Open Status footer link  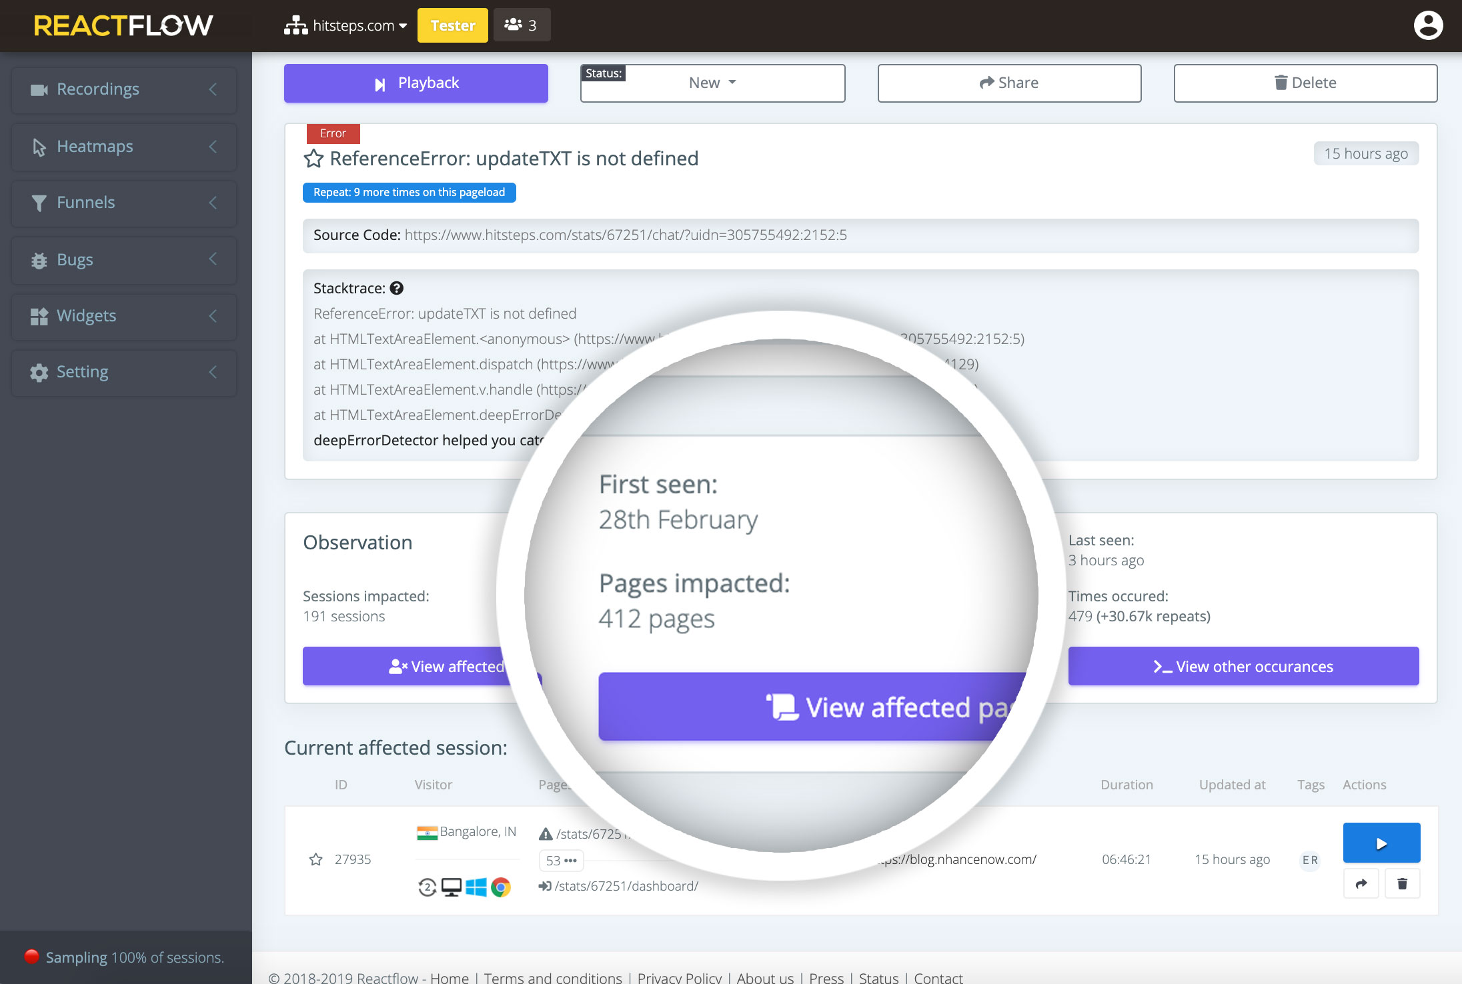(878, 977)
